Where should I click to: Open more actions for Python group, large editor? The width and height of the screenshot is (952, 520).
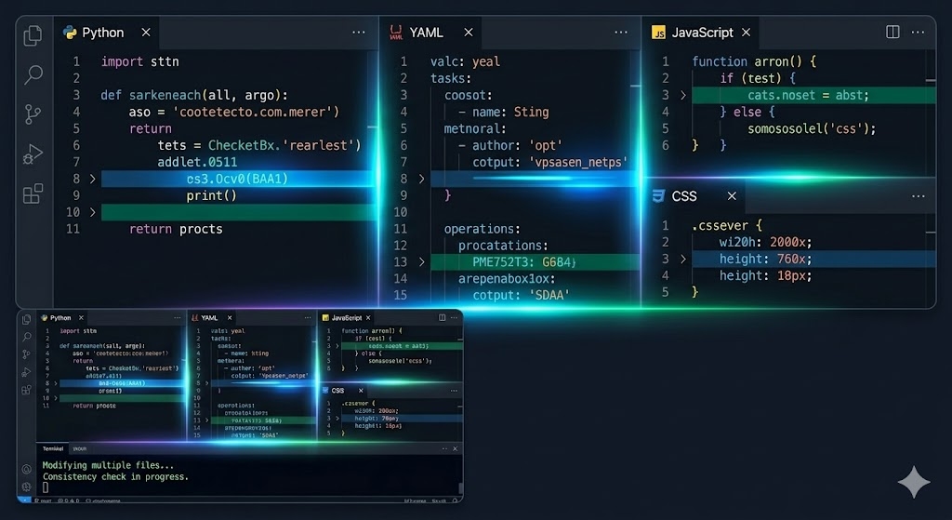359,33
